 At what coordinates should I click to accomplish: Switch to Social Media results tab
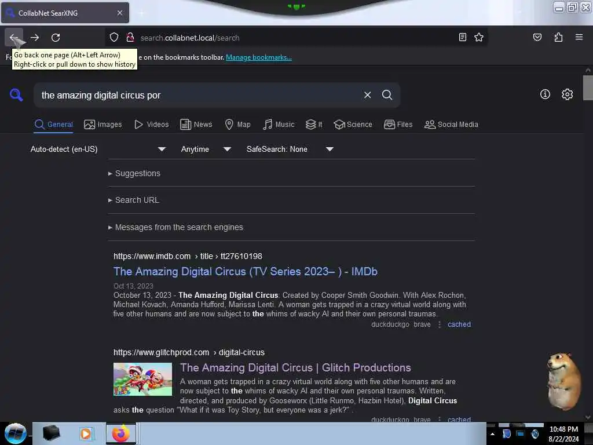451,125
